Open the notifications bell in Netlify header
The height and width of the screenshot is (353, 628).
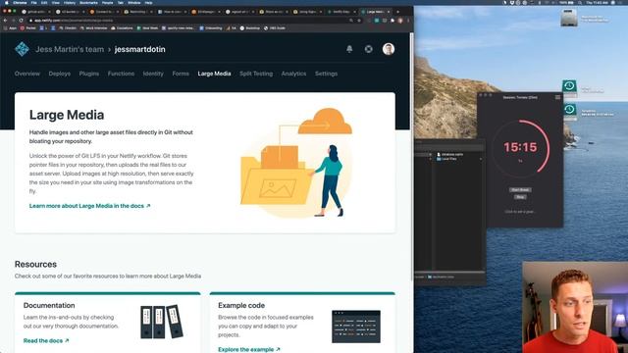(349, 49)
